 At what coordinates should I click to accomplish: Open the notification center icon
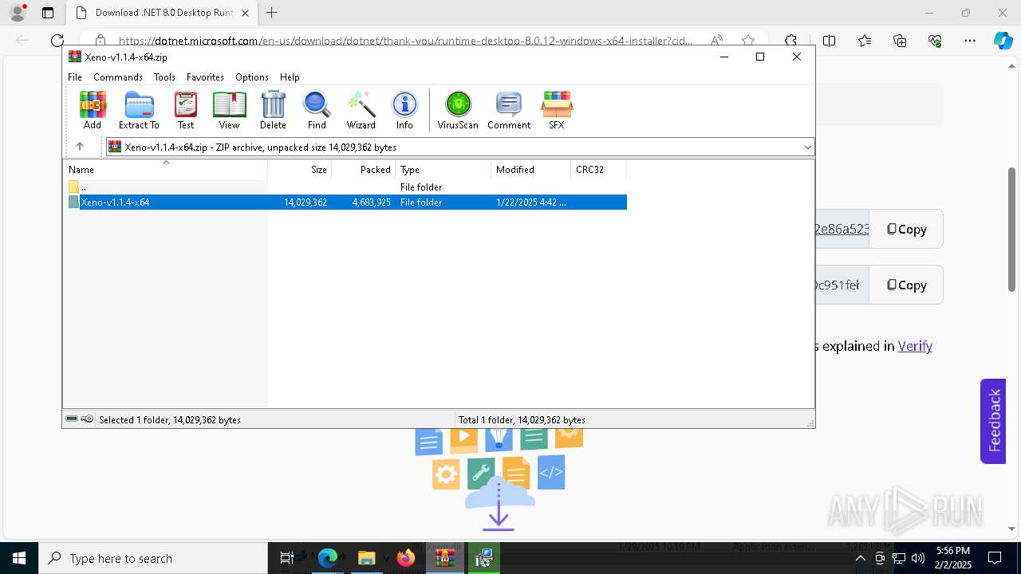click(x=995, y=558)
